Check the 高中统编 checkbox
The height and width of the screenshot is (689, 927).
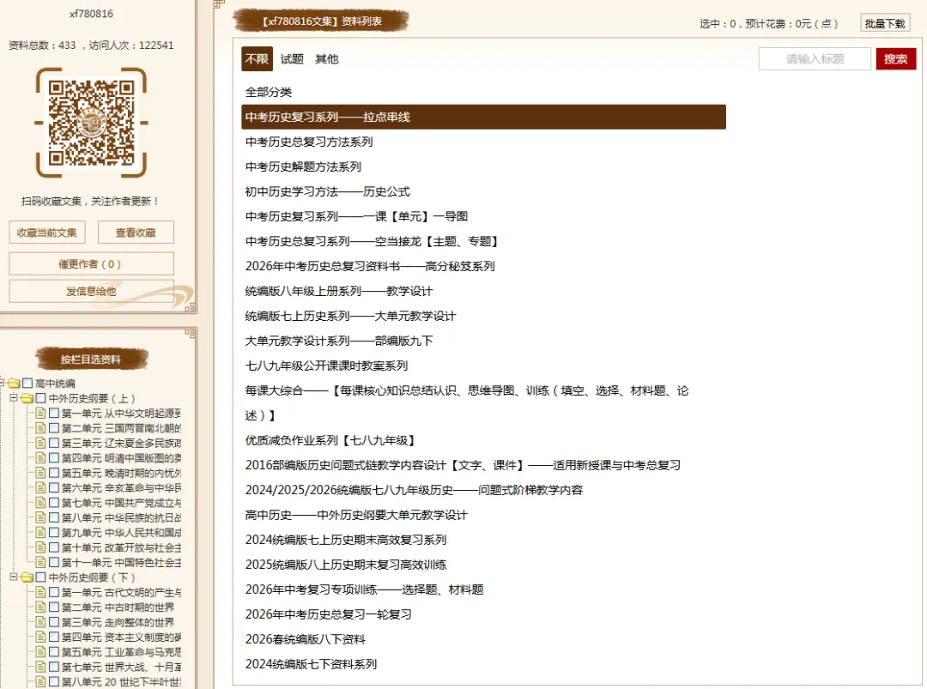click(x=27, y=384)
